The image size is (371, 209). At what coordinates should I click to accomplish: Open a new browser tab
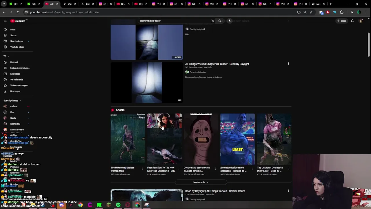pos(330,4)
